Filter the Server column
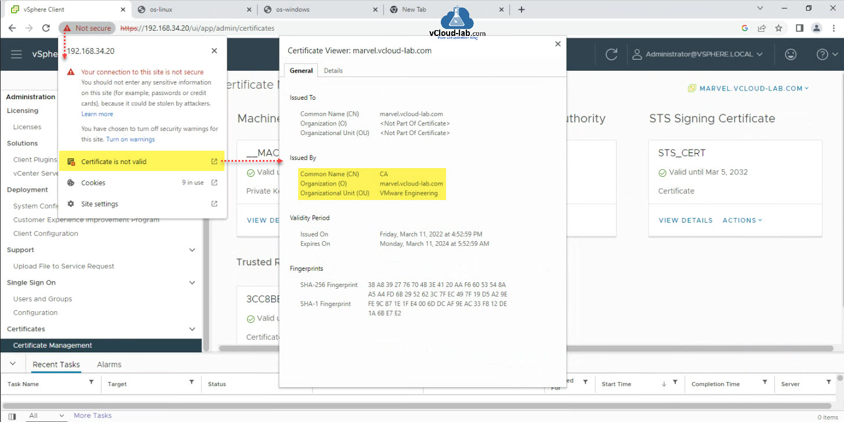Image resolution: width=844 pixels, height=422 pixels. (829, 383)
